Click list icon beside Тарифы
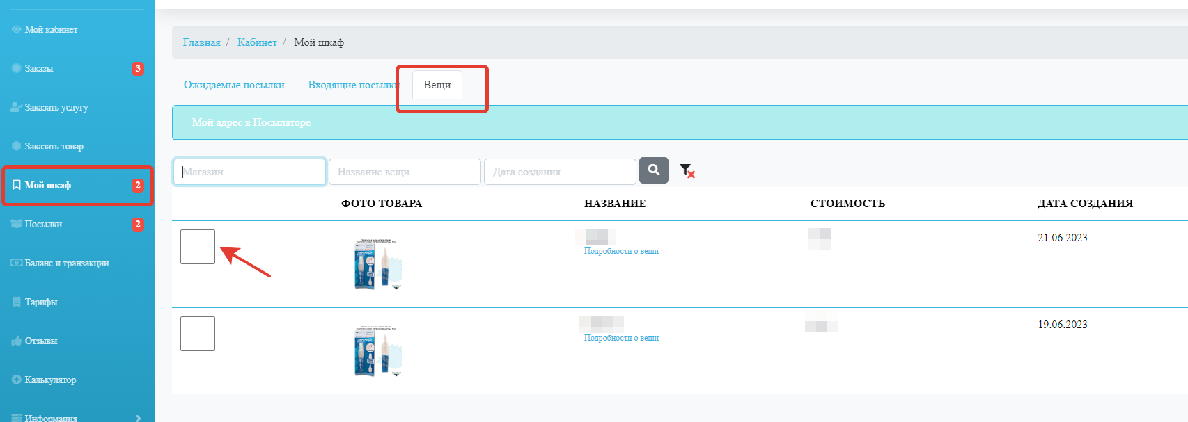The width and height of the screenshot is (1188, 422). (17, 302)
